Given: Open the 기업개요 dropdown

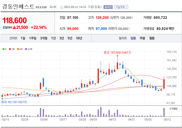Looking at the screenshot, I should click(121, 7).
